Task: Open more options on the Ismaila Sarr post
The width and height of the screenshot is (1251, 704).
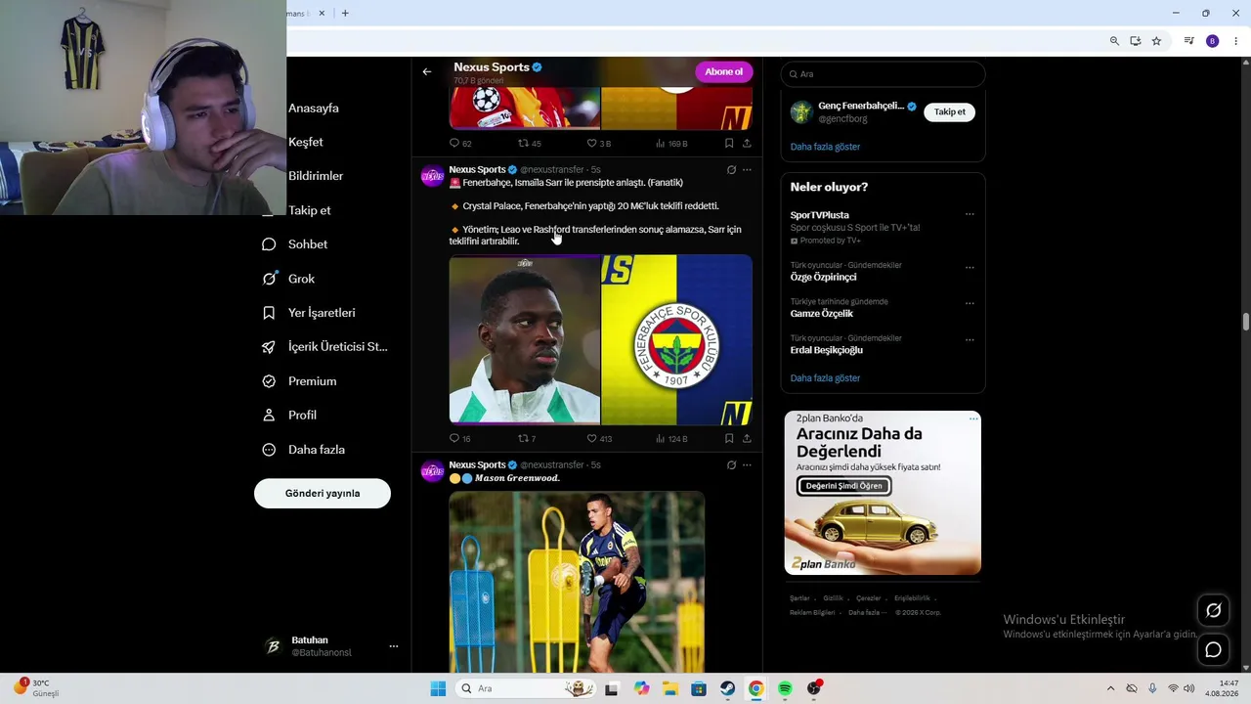Action: coord(747,169)
